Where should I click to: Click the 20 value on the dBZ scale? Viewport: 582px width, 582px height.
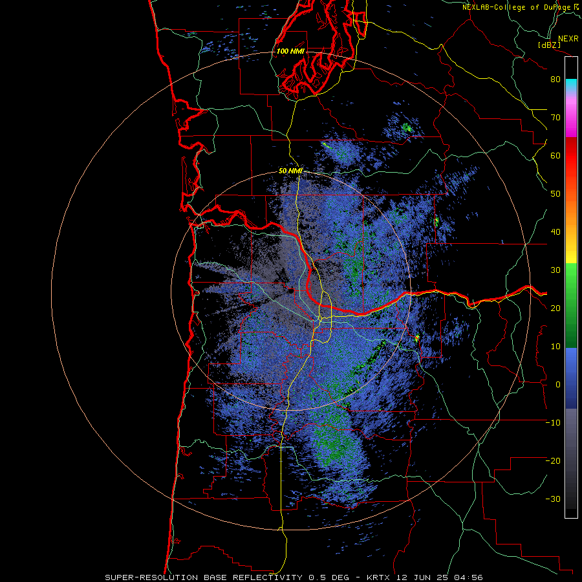555,308
